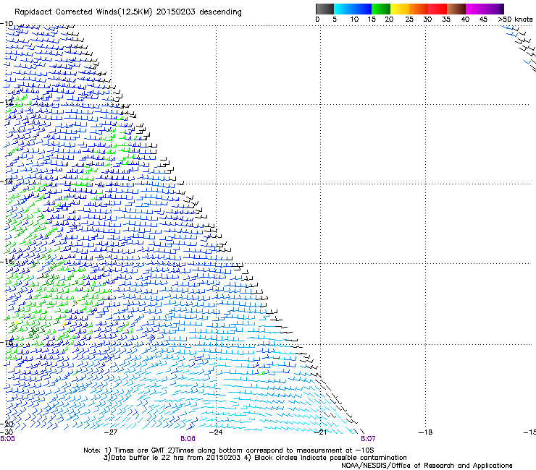Click the '-24' longitude axis label
Viewport: 536px width, 470px height.
pos(216,432)
